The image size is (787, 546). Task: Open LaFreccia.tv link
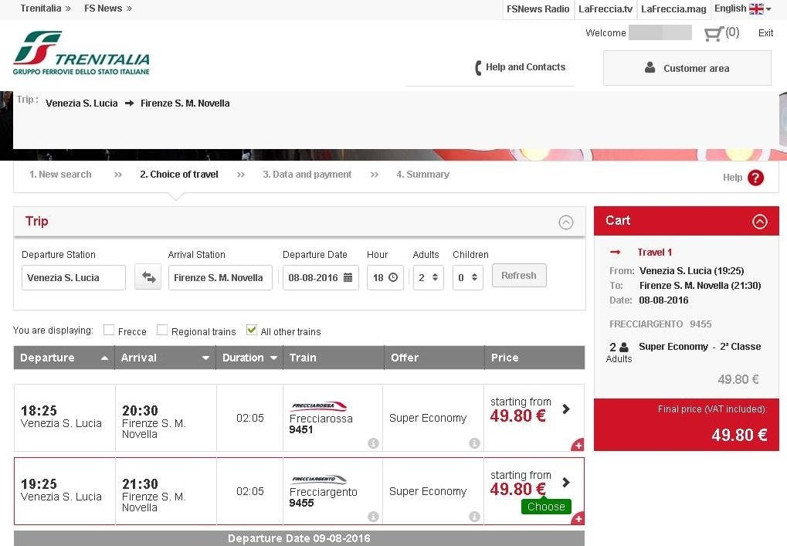point(606,9)
